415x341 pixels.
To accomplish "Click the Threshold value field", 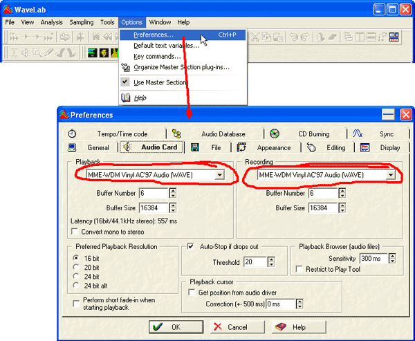I will pyautogui.click(x=255, y=262).
